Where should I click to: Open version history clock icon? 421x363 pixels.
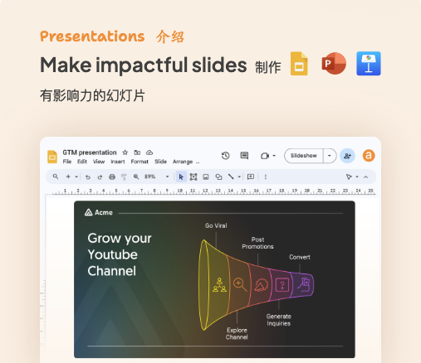point(225,156)
